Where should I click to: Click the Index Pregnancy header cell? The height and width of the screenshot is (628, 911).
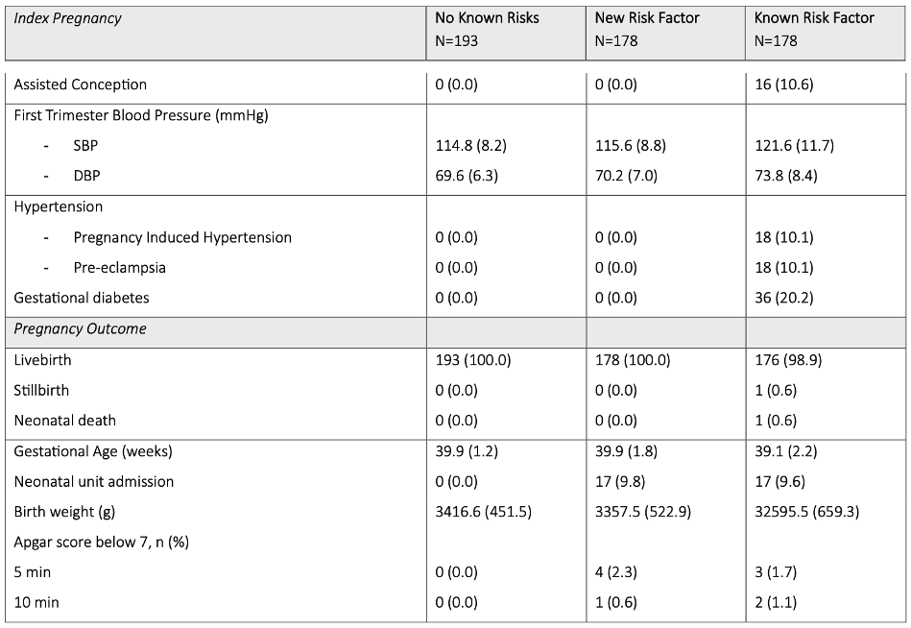tap(216, 33)
